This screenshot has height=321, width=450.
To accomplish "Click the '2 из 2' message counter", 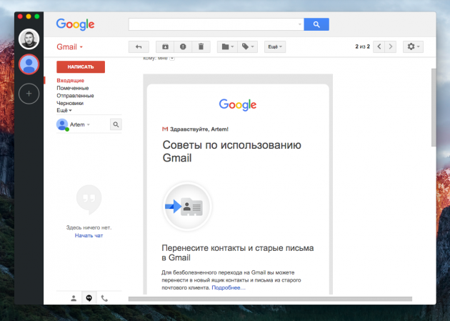I will click(362, 46).
